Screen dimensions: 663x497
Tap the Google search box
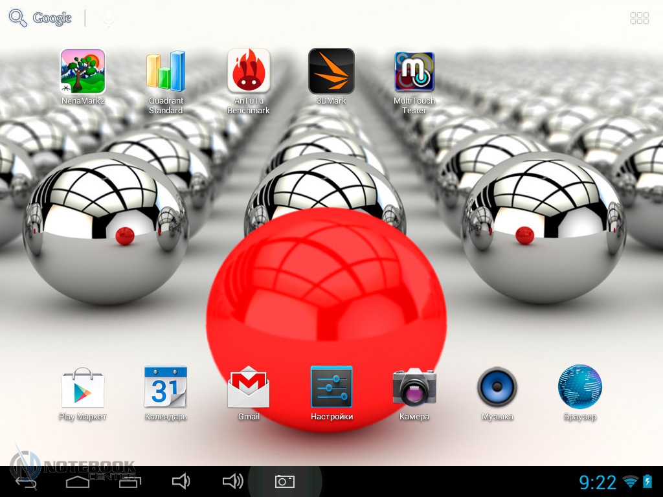(x=41, y=18)
